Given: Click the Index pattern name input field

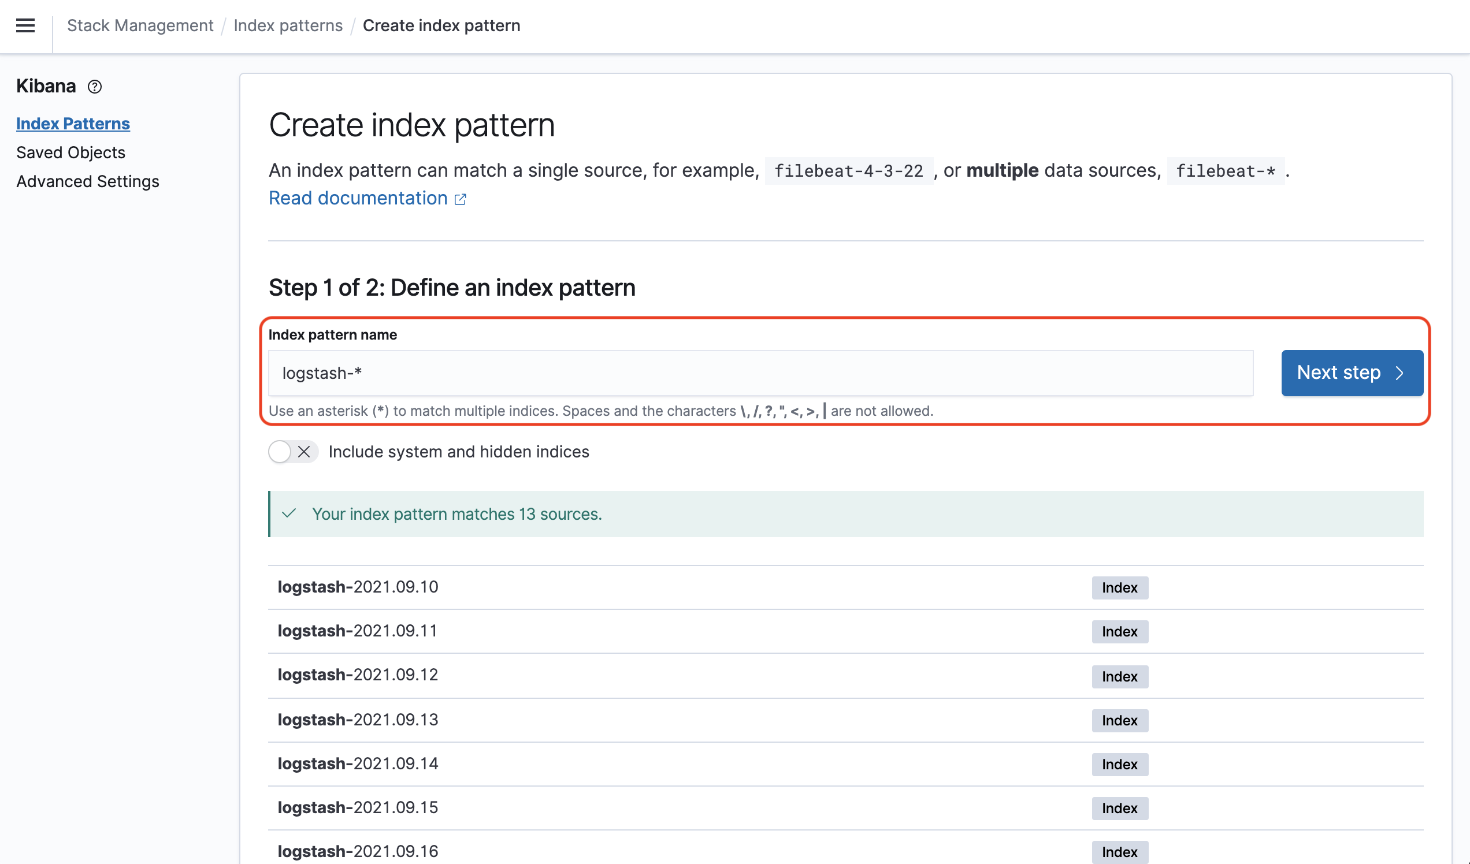Looking at the screenshot, I should pos(760,373).
